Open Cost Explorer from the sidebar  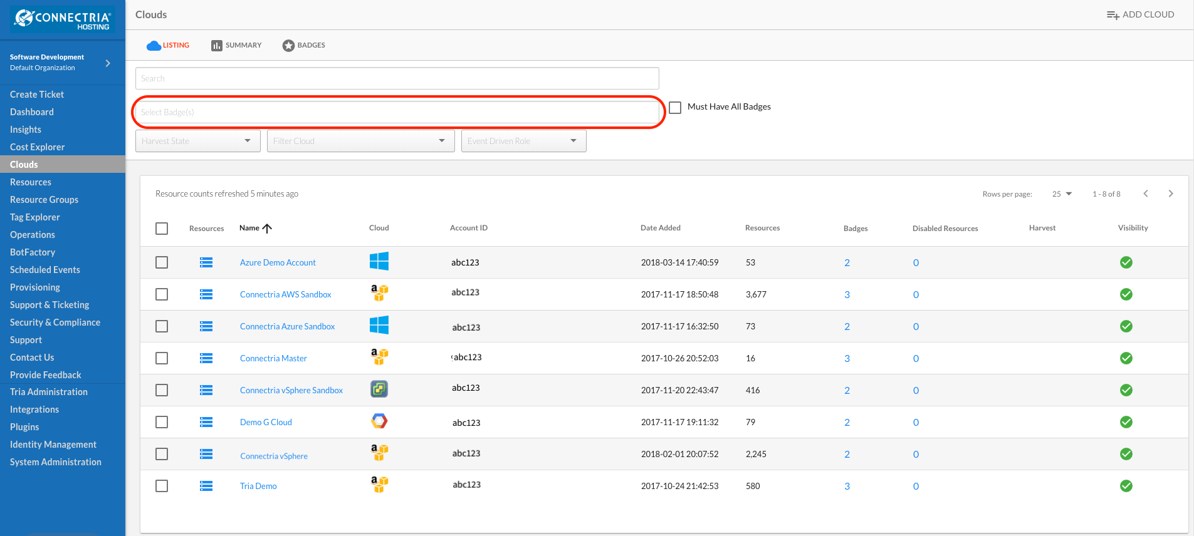[x=37, y=147]
